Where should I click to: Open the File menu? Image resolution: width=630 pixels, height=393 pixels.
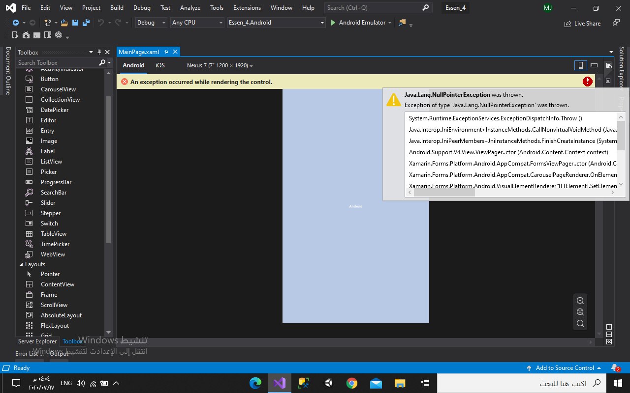point(26,8)
